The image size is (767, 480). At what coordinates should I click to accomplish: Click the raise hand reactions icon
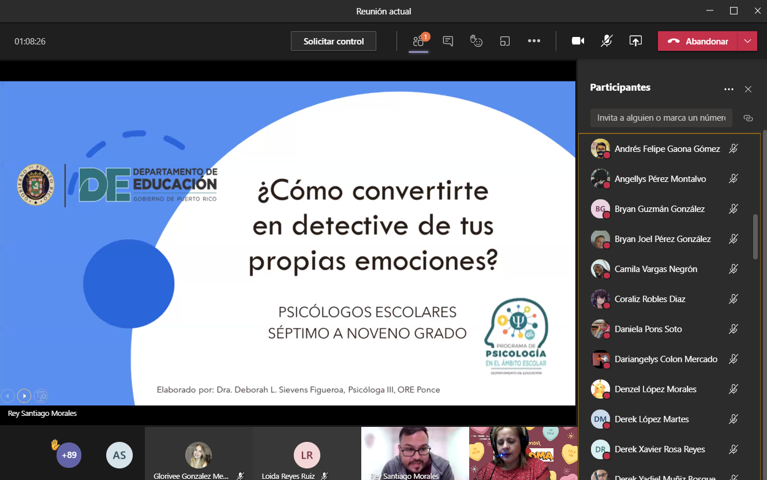point(476,41)
